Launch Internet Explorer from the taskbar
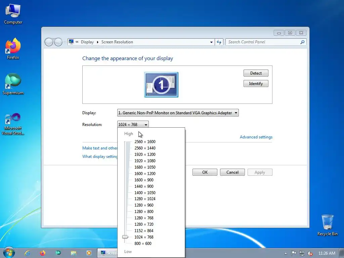The image size is (344, 258). coord(27,253)
